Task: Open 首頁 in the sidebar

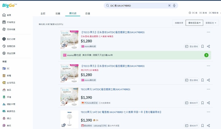Action: pos(7,15)
